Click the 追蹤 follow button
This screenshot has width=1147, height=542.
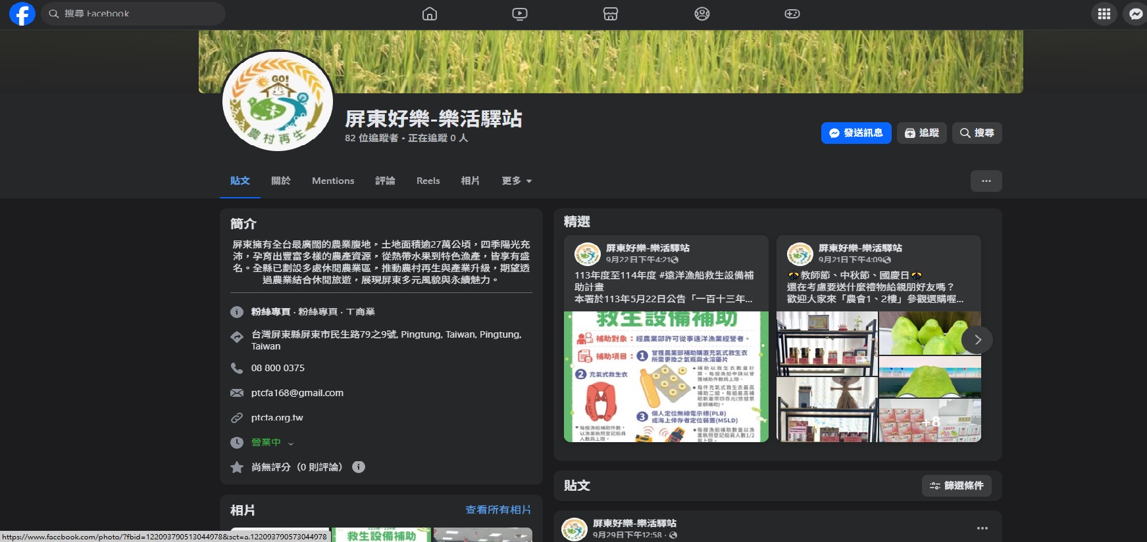[921, 133]
